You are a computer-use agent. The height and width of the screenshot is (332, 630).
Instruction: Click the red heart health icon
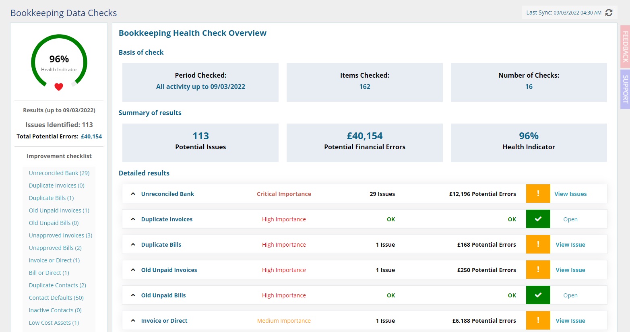pyautogui.click(x=59, y=87)
